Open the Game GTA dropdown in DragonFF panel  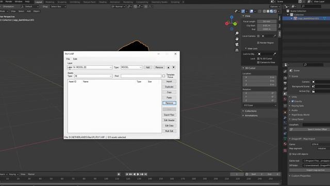(320, 144)
